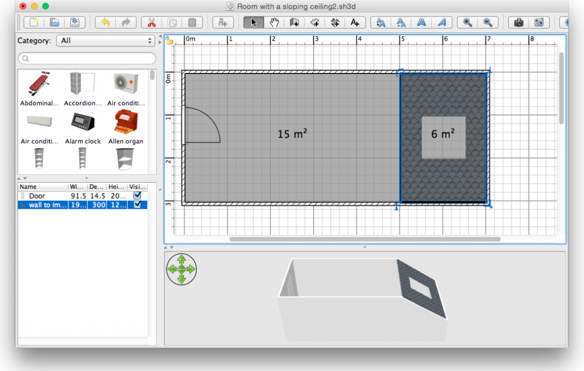584x371 pixels.
Task: Click the Save home toolbar icon
Action: pyautogui.click(x=75, y=22)
